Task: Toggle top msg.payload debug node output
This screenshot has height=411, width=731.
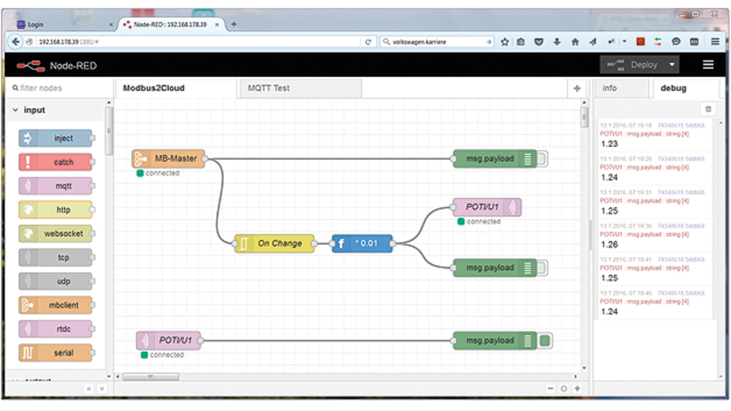Action: pyautogui.click(x=542, y=159)
